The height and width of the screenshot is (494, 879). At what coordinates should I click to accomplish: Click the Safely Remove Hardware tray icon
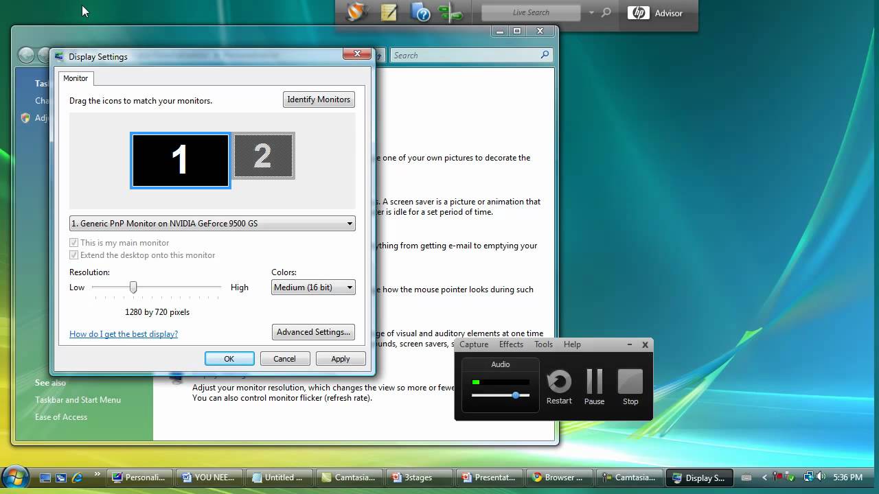point(790,478)
